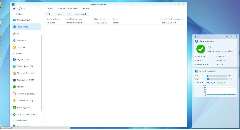Click the Control Panel home icon

click(15, 9)
